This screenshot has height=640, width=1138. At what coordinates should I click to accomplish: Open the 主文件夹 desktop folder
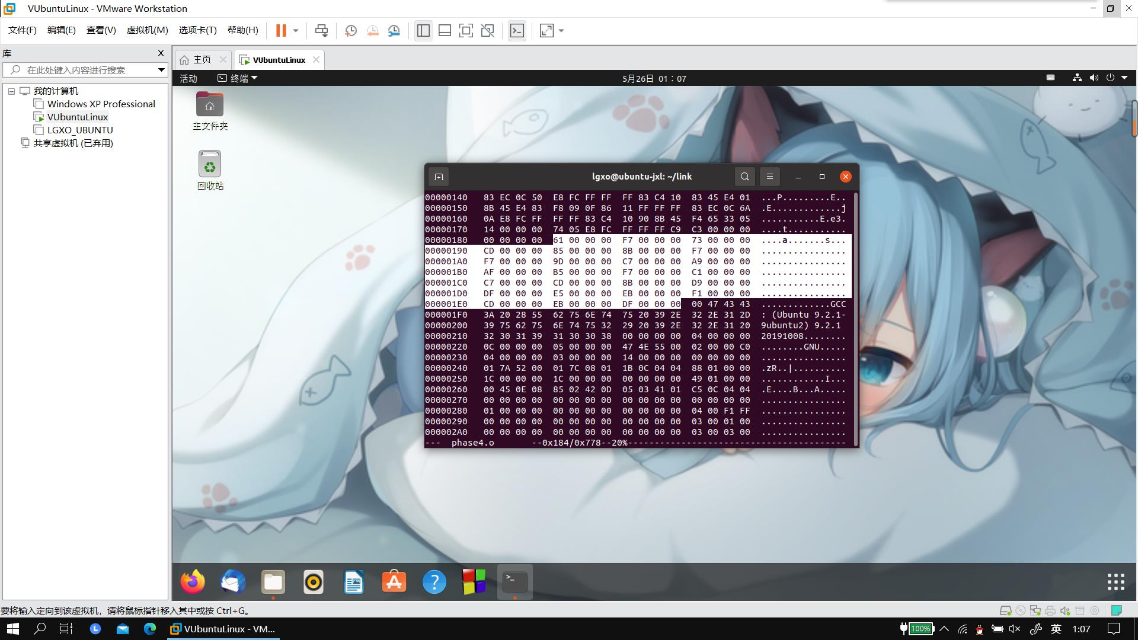click(210, 111)
